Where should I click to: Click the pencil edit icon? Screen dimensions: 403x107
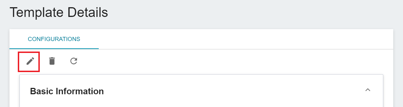[x=30, y=61]
